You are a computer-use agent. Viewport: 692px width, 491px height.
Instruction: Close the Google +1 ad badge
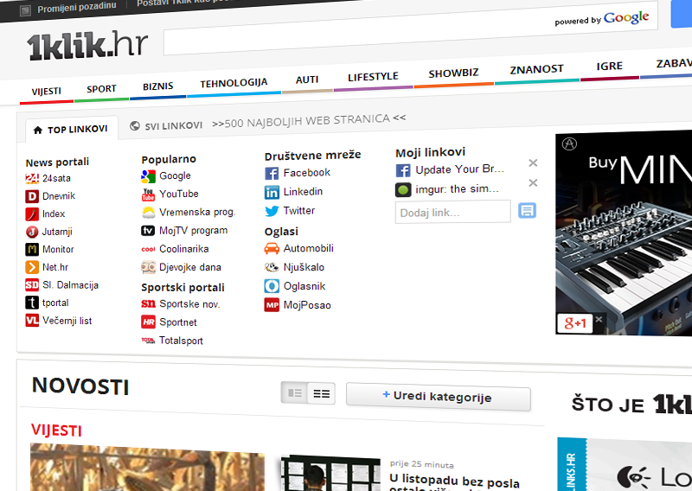599,318
